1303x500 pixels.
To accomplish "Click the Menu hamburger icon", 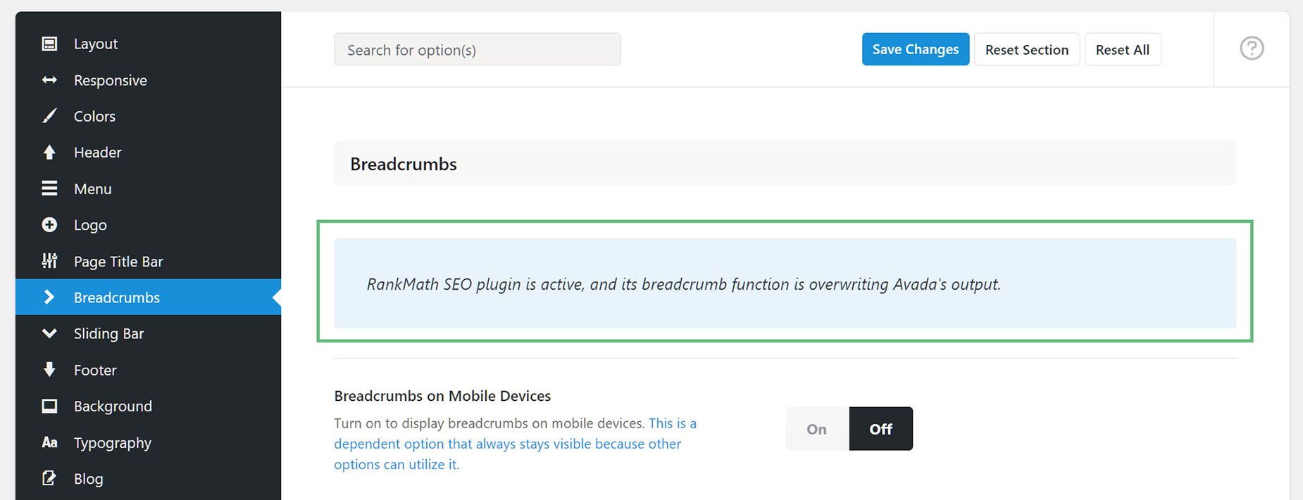I will click(x=49, y=188).
